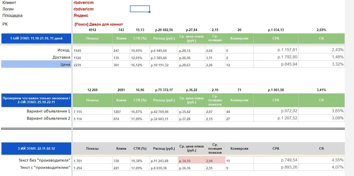Select spend cell 'р.6 945,64'
This screenshot has width=354, height=176.
(x=164, y=50)
